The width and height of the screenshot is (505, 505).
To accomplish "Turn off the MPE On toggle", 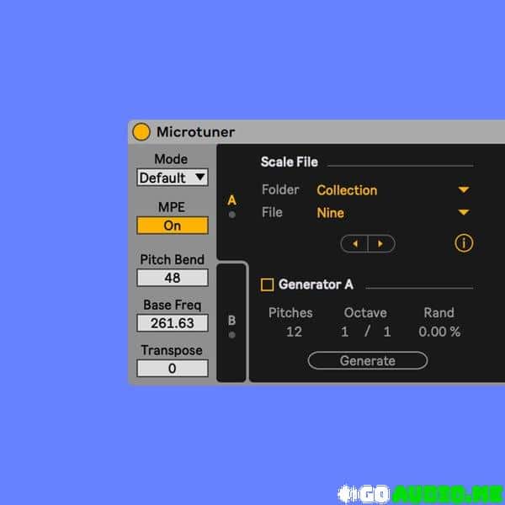I will point(173,226).
